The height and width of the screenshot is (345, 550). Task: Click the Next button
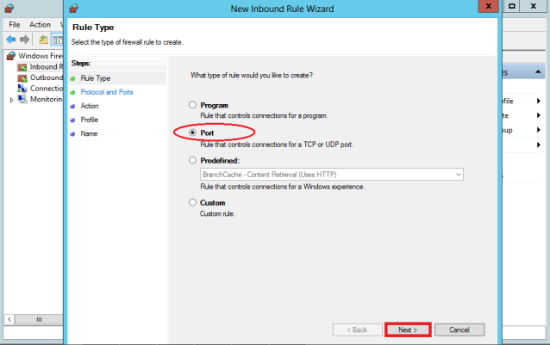pyautogui.click(x=408, y=330)
